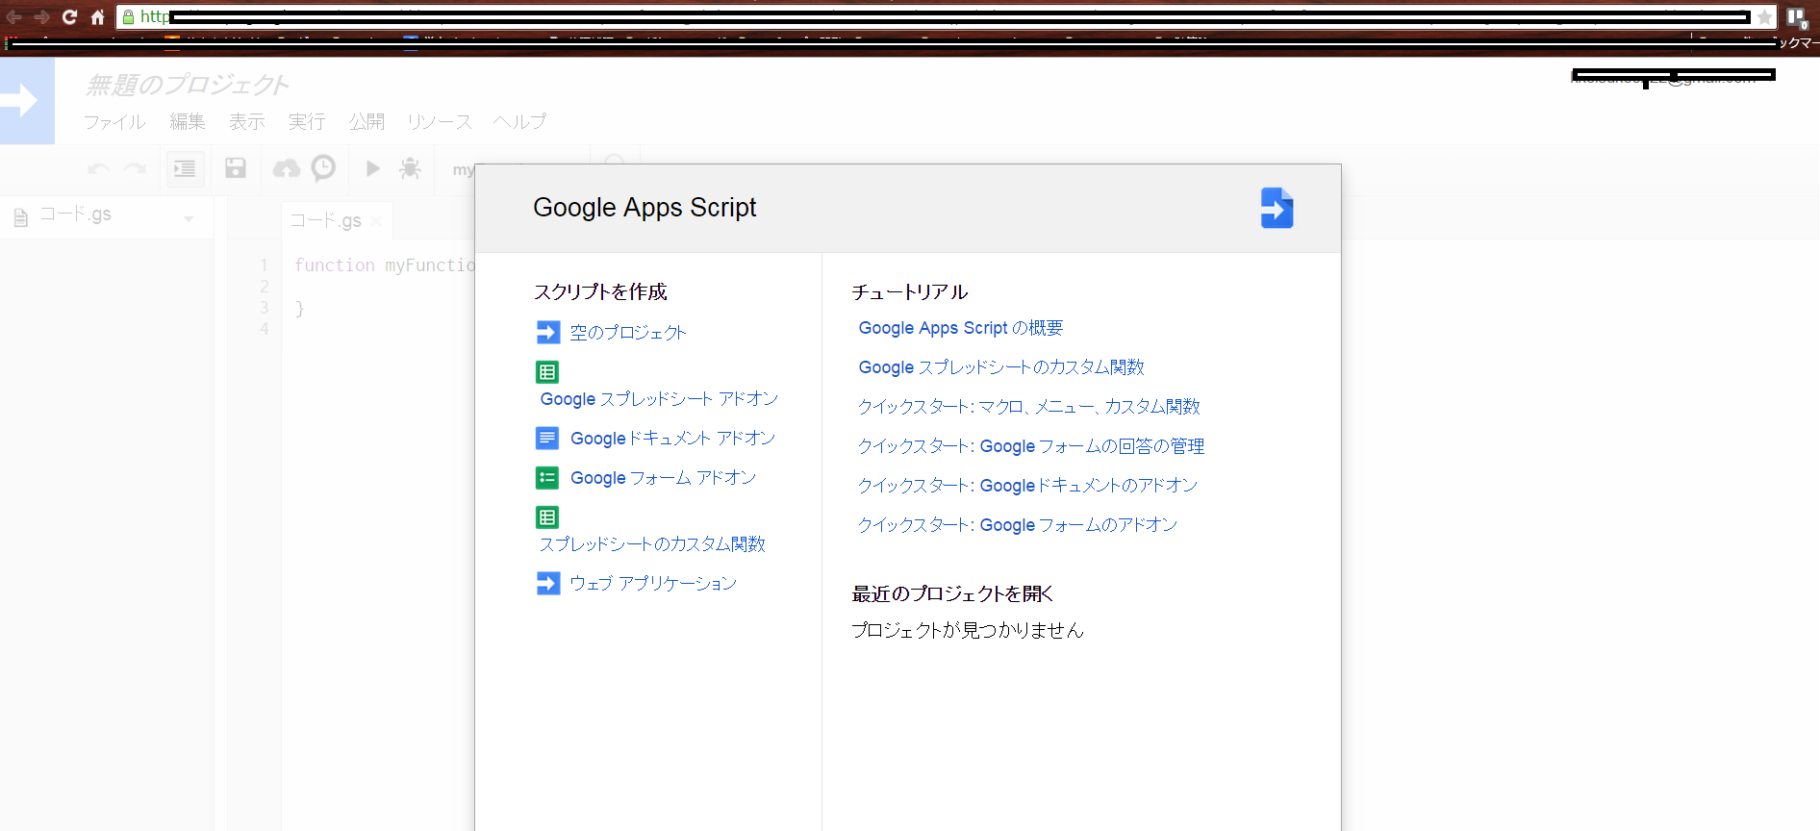
Task: Open the ファイル menu
Action: [x=114, y=122]
